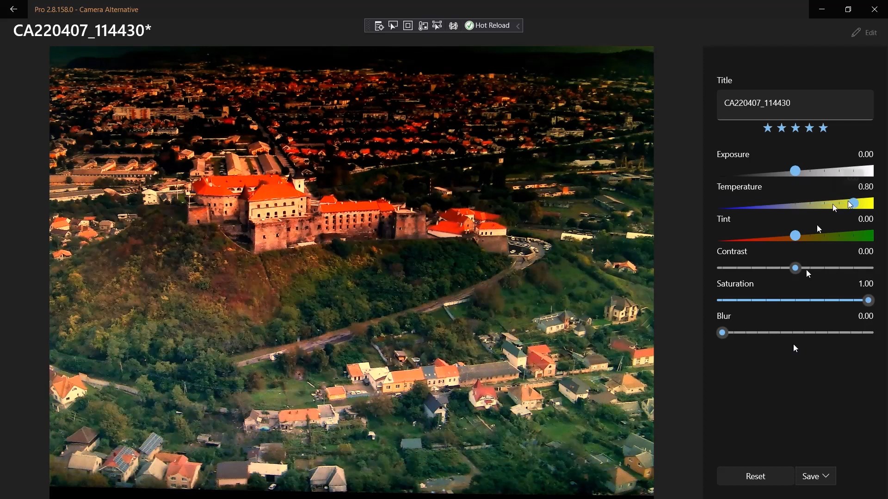This screenshot has width=888, height=499.
Task: Click the Blur slider handle
Action: click(x=722, y=333)
